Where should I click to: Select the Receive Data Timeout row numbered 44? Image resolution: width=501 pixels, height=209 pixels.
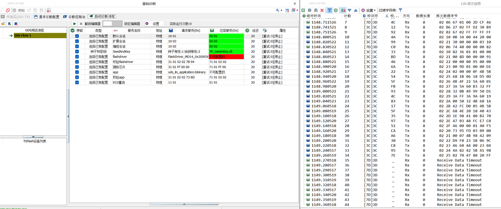point(401,204)
